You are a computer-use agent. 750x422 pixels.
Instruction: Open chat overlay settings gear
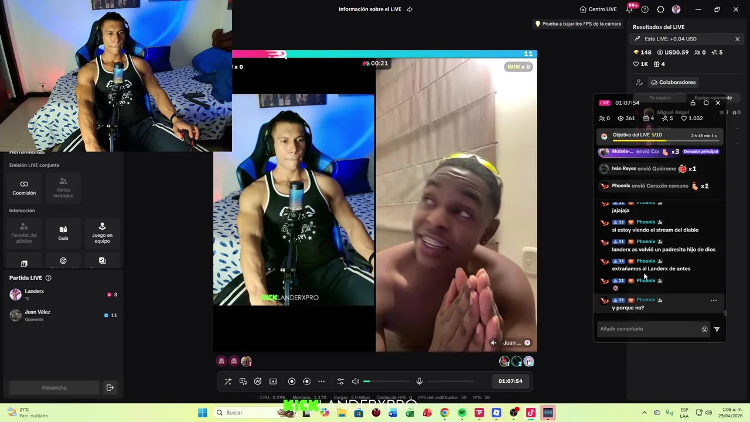click(x=706, y=103)
